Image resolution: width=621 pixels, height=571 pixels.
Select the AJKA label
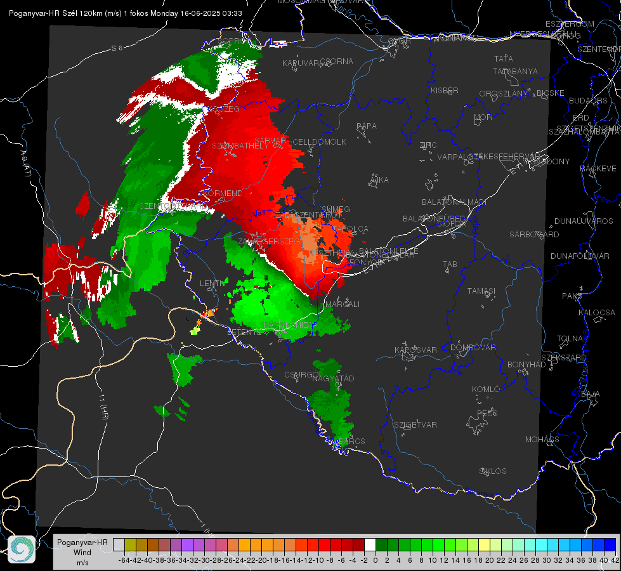pos(379,180)
